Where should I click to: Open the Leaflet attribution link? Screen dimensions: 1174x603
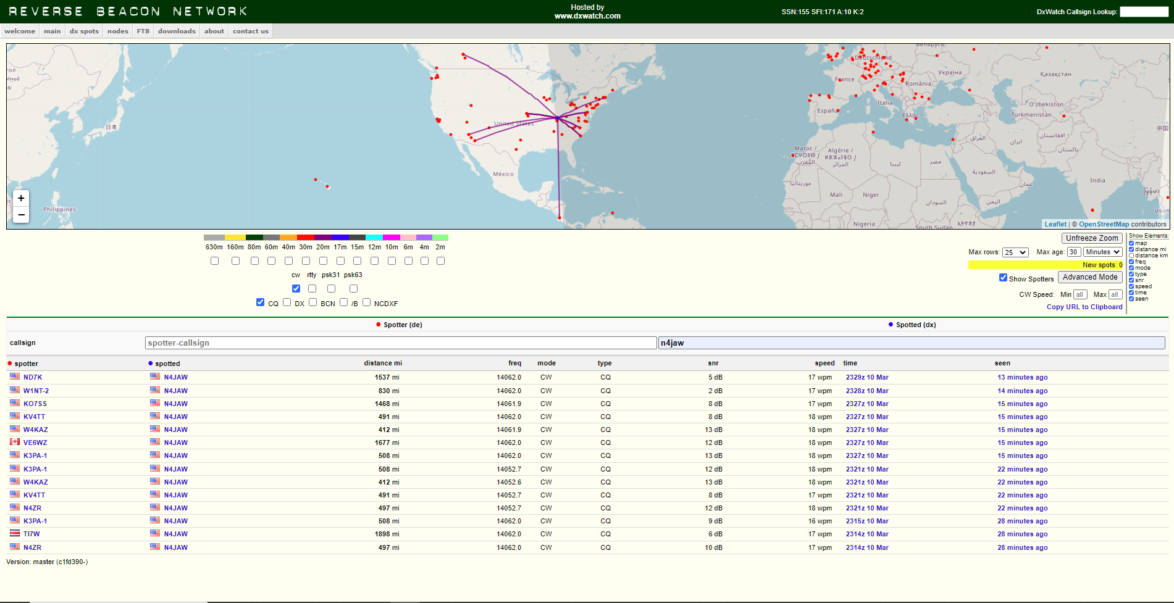1055,224
